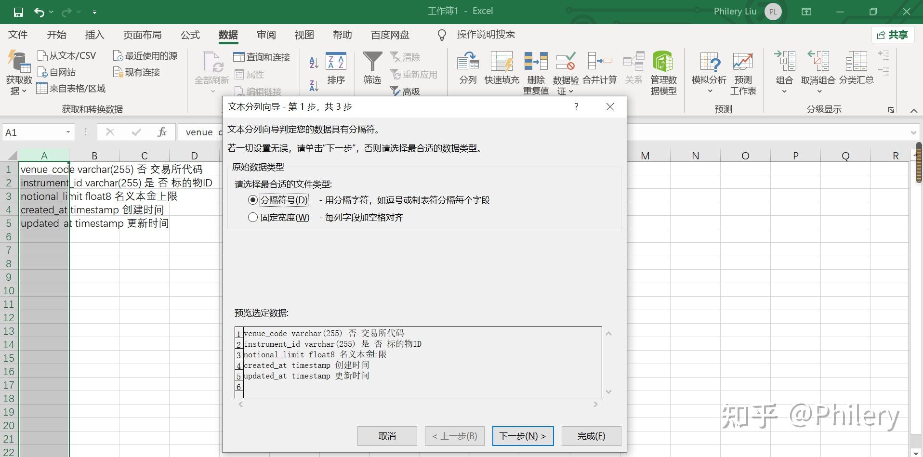Open Queries & Connections (查询和连接)

[x=262, y=57]
